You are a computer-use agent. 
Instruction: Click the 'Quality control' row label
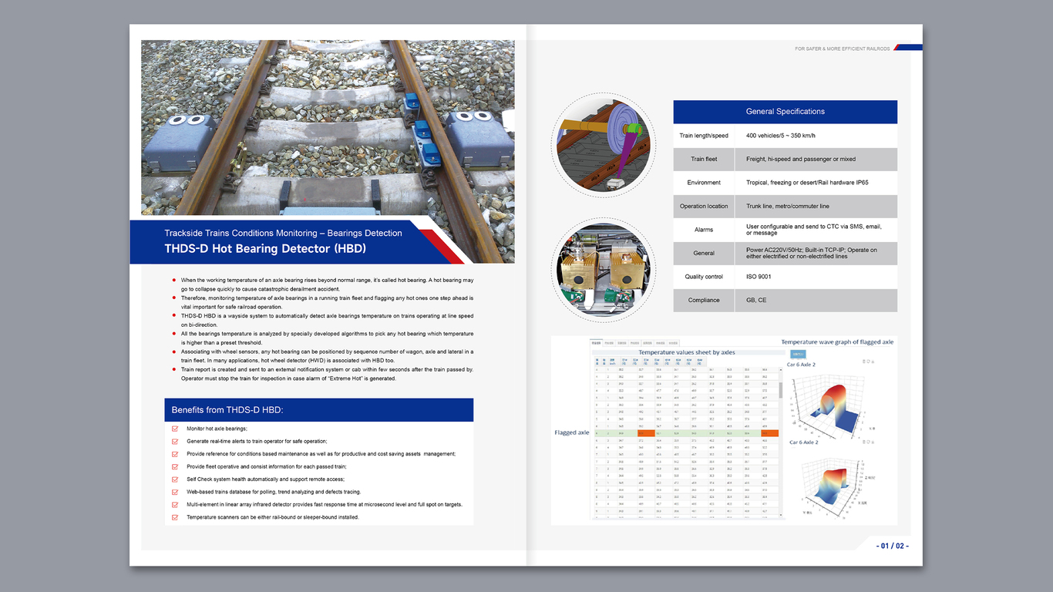coord(704,277)
